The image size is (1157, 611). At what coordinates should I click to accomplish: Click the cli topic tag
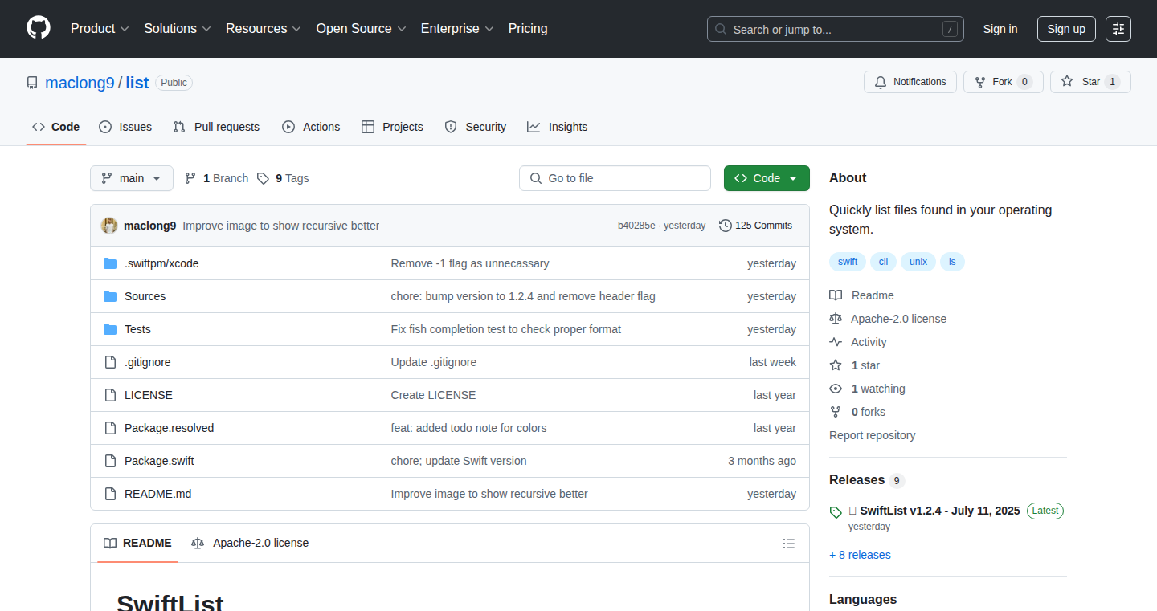[x=883, y=262]
